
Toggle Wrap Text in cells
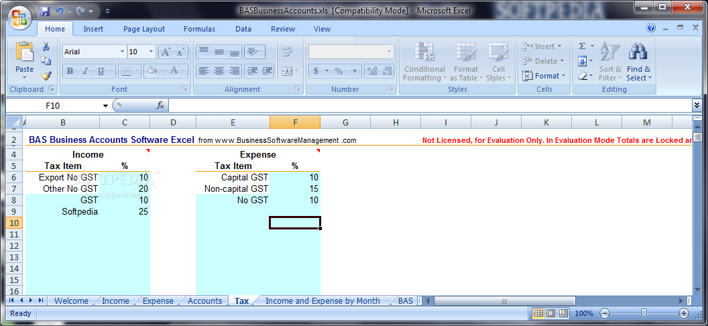[287, 52]
